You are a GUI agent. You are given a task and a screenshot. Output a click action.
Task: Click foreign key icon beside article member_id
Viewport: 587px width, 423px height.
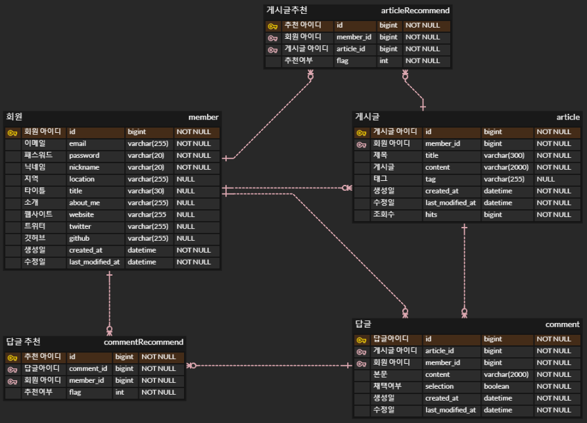coord(362,145)
